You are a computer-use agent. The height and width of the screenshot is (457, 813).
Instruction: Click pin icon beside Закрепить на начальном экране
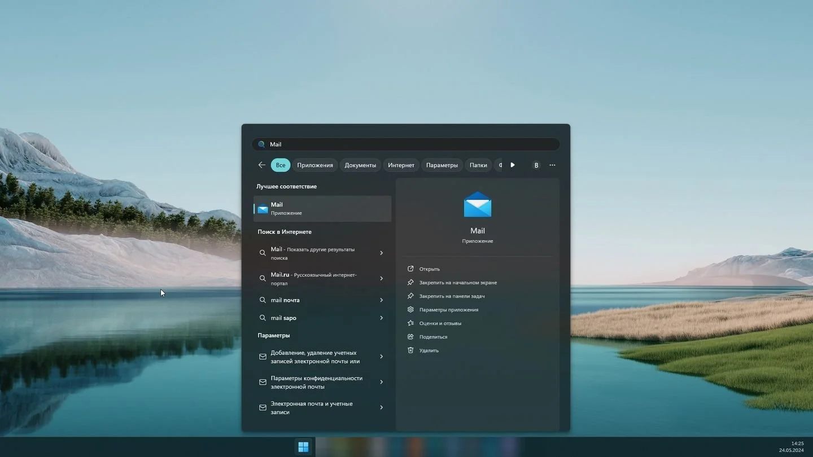click(x=410, y=283)
